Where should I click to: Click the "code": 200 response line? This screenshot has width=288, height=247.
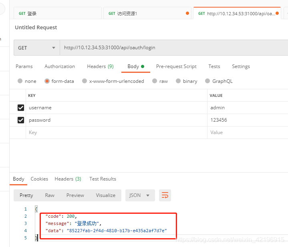coord(61,216)
